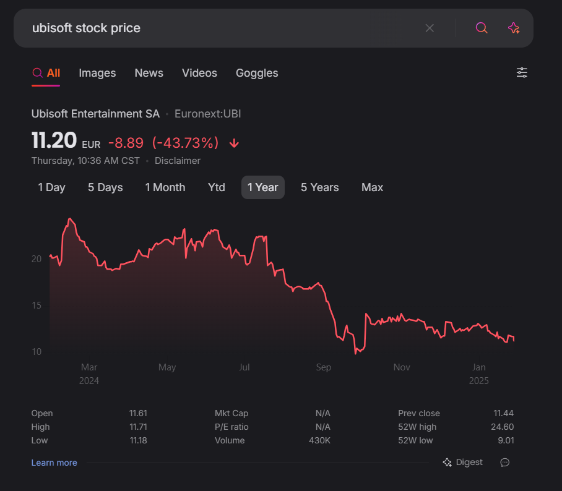The width and height of the screenshot is (562, 491).
Task: Click the Digest sparkle button
Action: coord(463,463)
